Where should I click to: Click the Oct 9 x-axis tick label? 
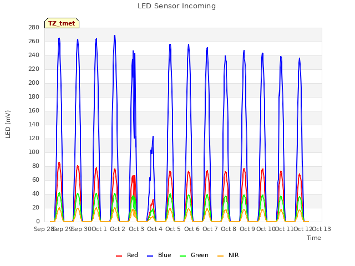tap(247, 229)
